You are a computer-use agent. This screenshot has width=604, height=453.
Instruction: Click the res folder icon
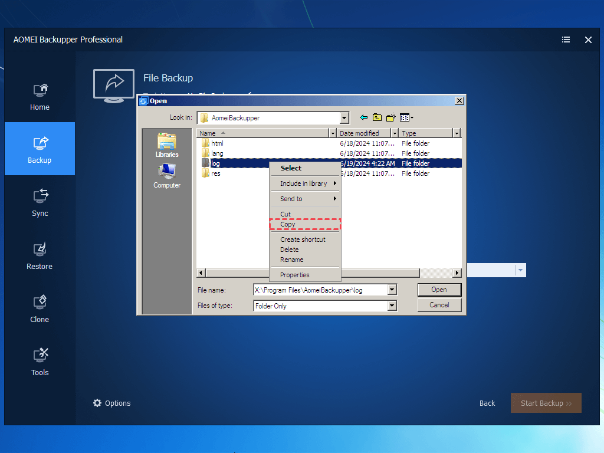click(x=205, y=173)
